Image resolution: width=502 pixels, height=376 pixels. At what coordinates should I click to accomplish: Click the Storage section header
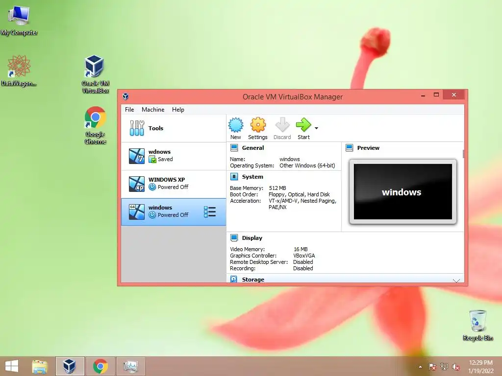[x=253, y=280]
